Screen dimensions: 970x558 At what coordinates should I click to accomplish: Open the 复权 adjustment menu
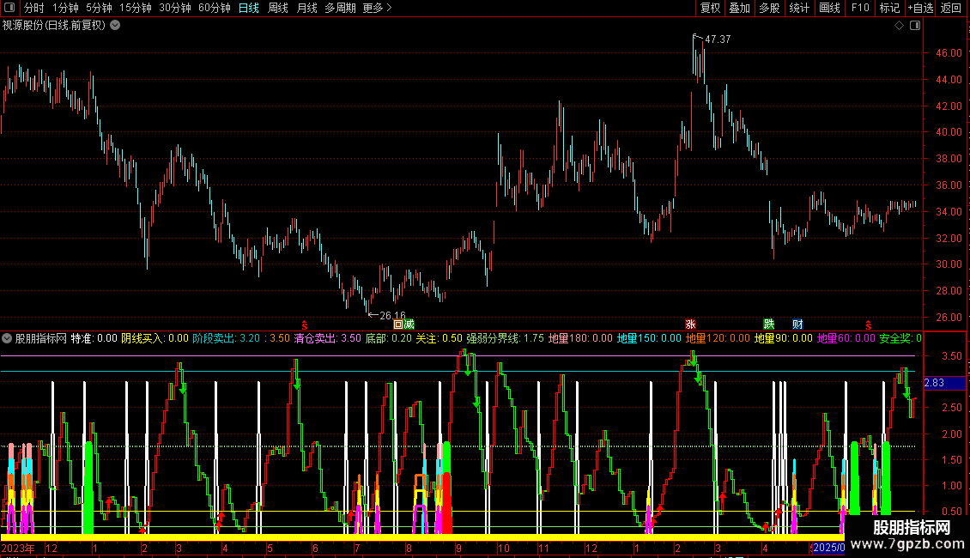(x=710, y=8)
